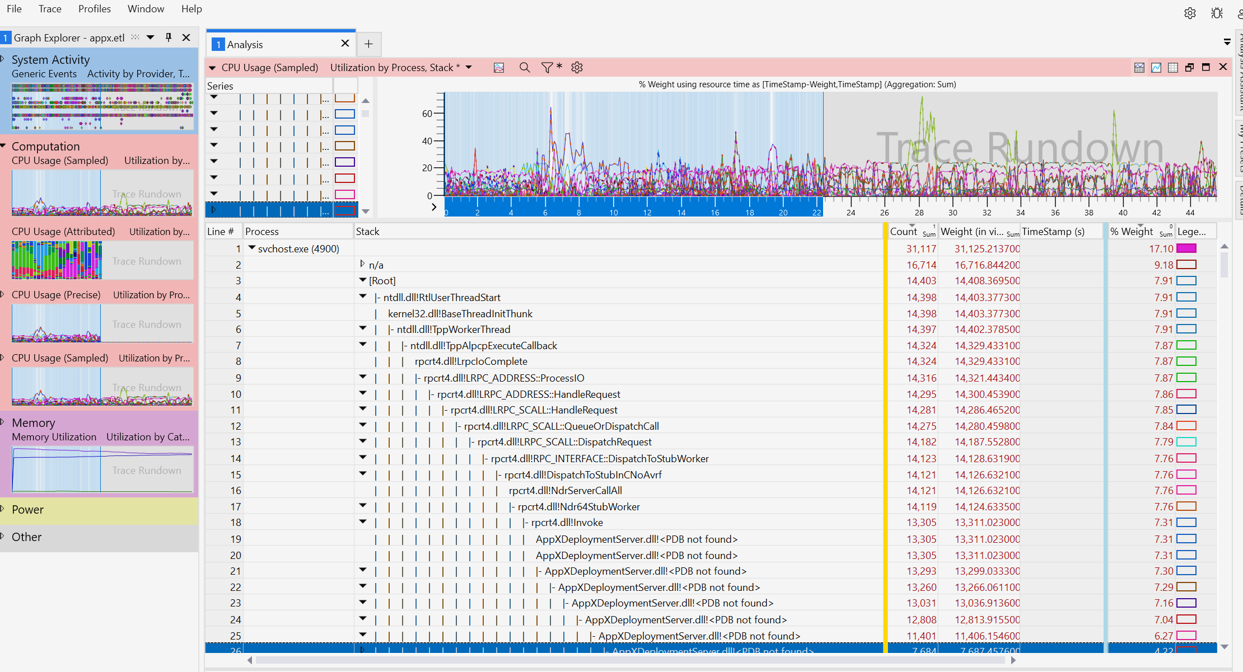Sort by the Weight column header

pyautogui.click(x=979, y=232)
